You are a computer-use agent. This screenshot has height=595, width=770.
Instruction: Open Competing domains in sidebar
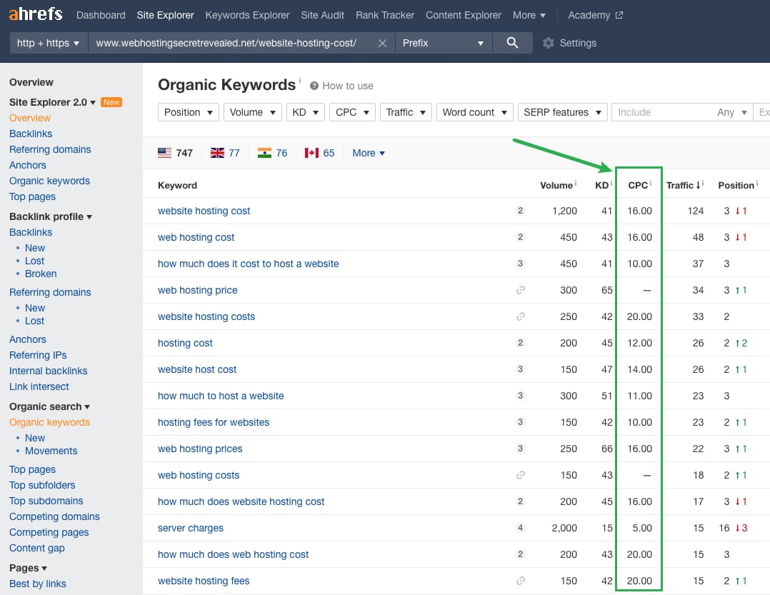(54, 516)
